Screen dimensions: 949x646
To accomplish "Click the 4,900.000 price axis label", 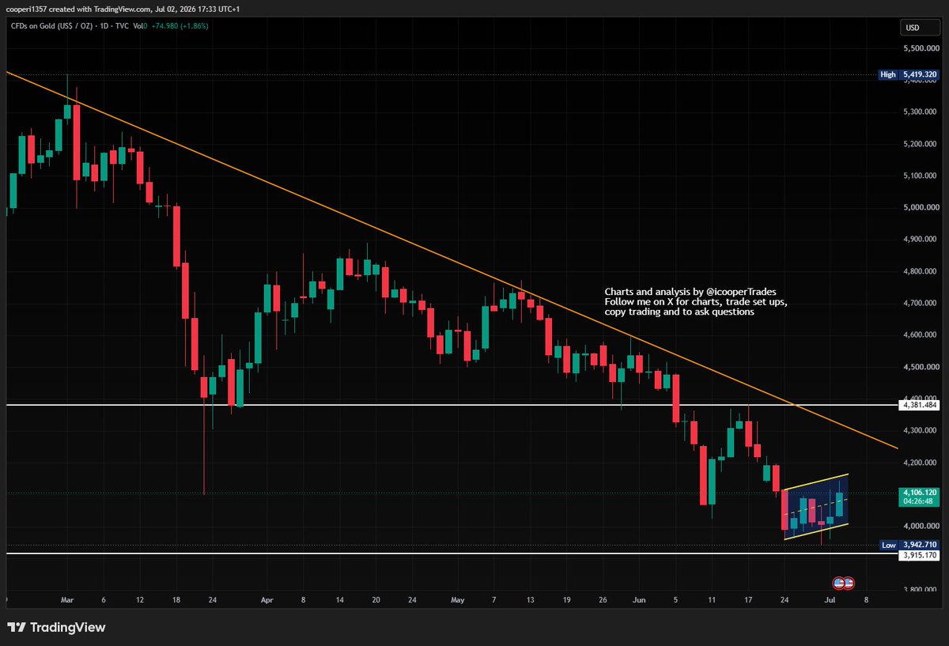I will 920,240.
